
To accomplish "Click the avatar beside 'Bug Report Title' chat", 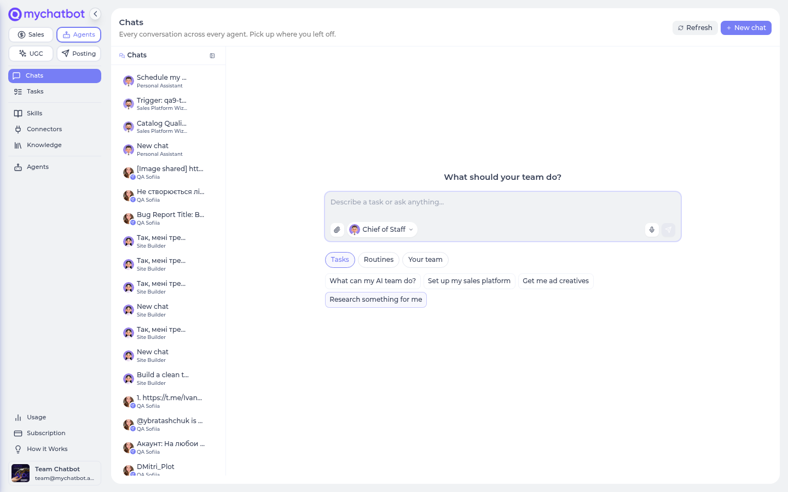I will point(129,219).
